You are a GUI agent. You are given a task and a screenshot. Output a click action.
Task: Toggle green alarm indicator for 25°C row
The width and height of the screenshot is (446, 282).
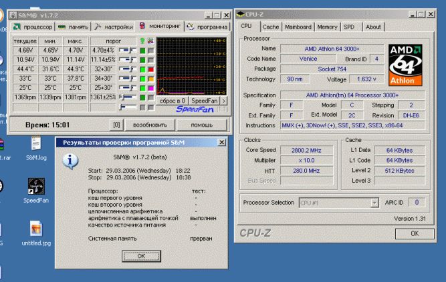click(x=142, y=88)
